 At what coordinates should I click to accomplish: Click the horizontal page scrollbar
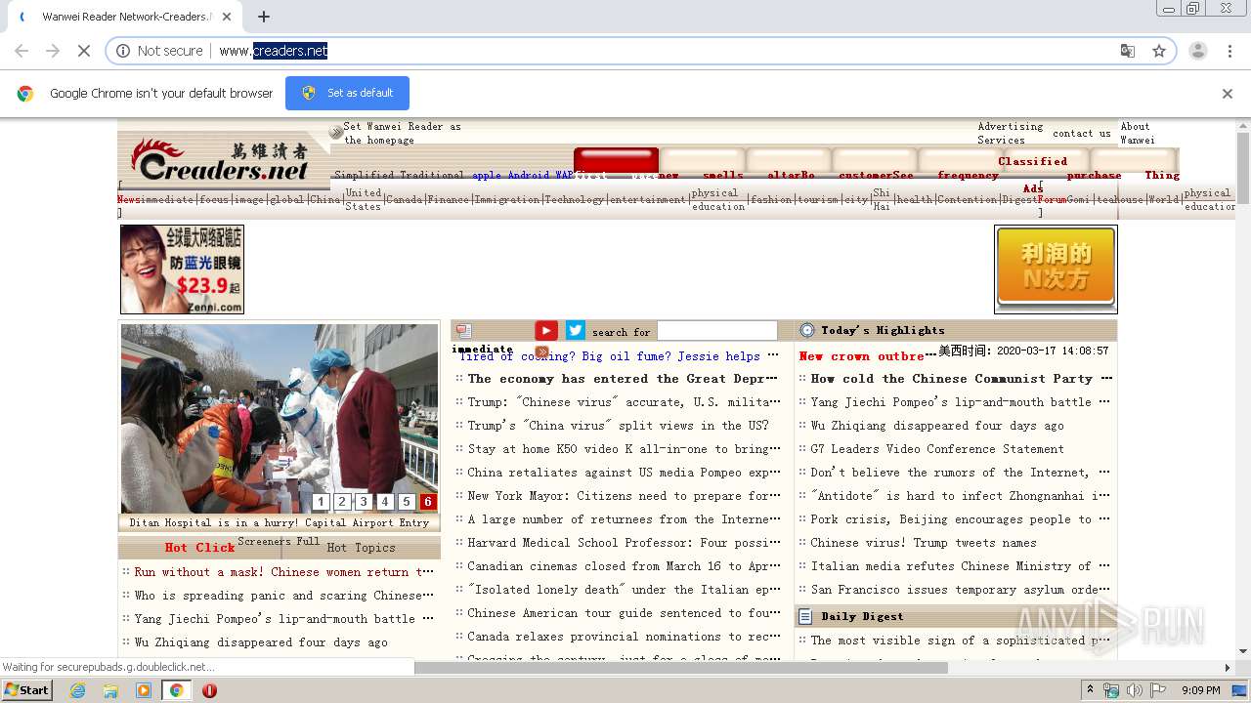[x=681, y=668]
